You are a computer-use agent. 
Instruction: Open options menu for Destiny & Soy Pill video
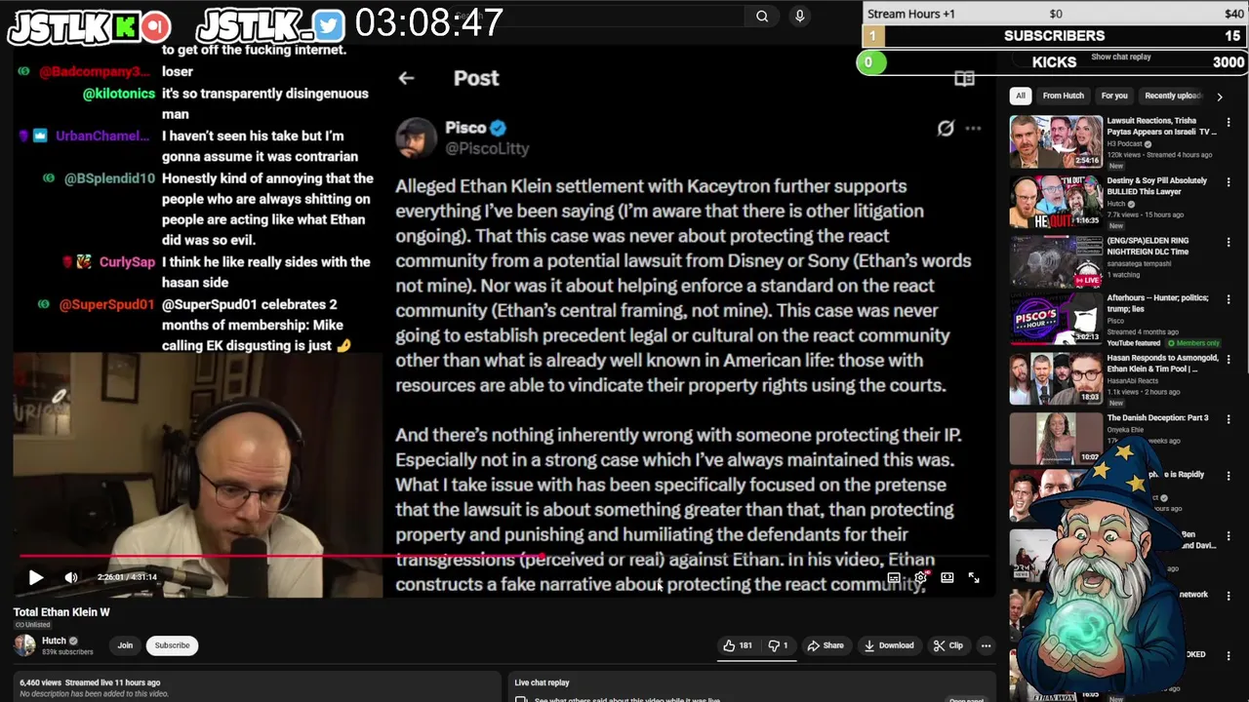point(1229,181)
